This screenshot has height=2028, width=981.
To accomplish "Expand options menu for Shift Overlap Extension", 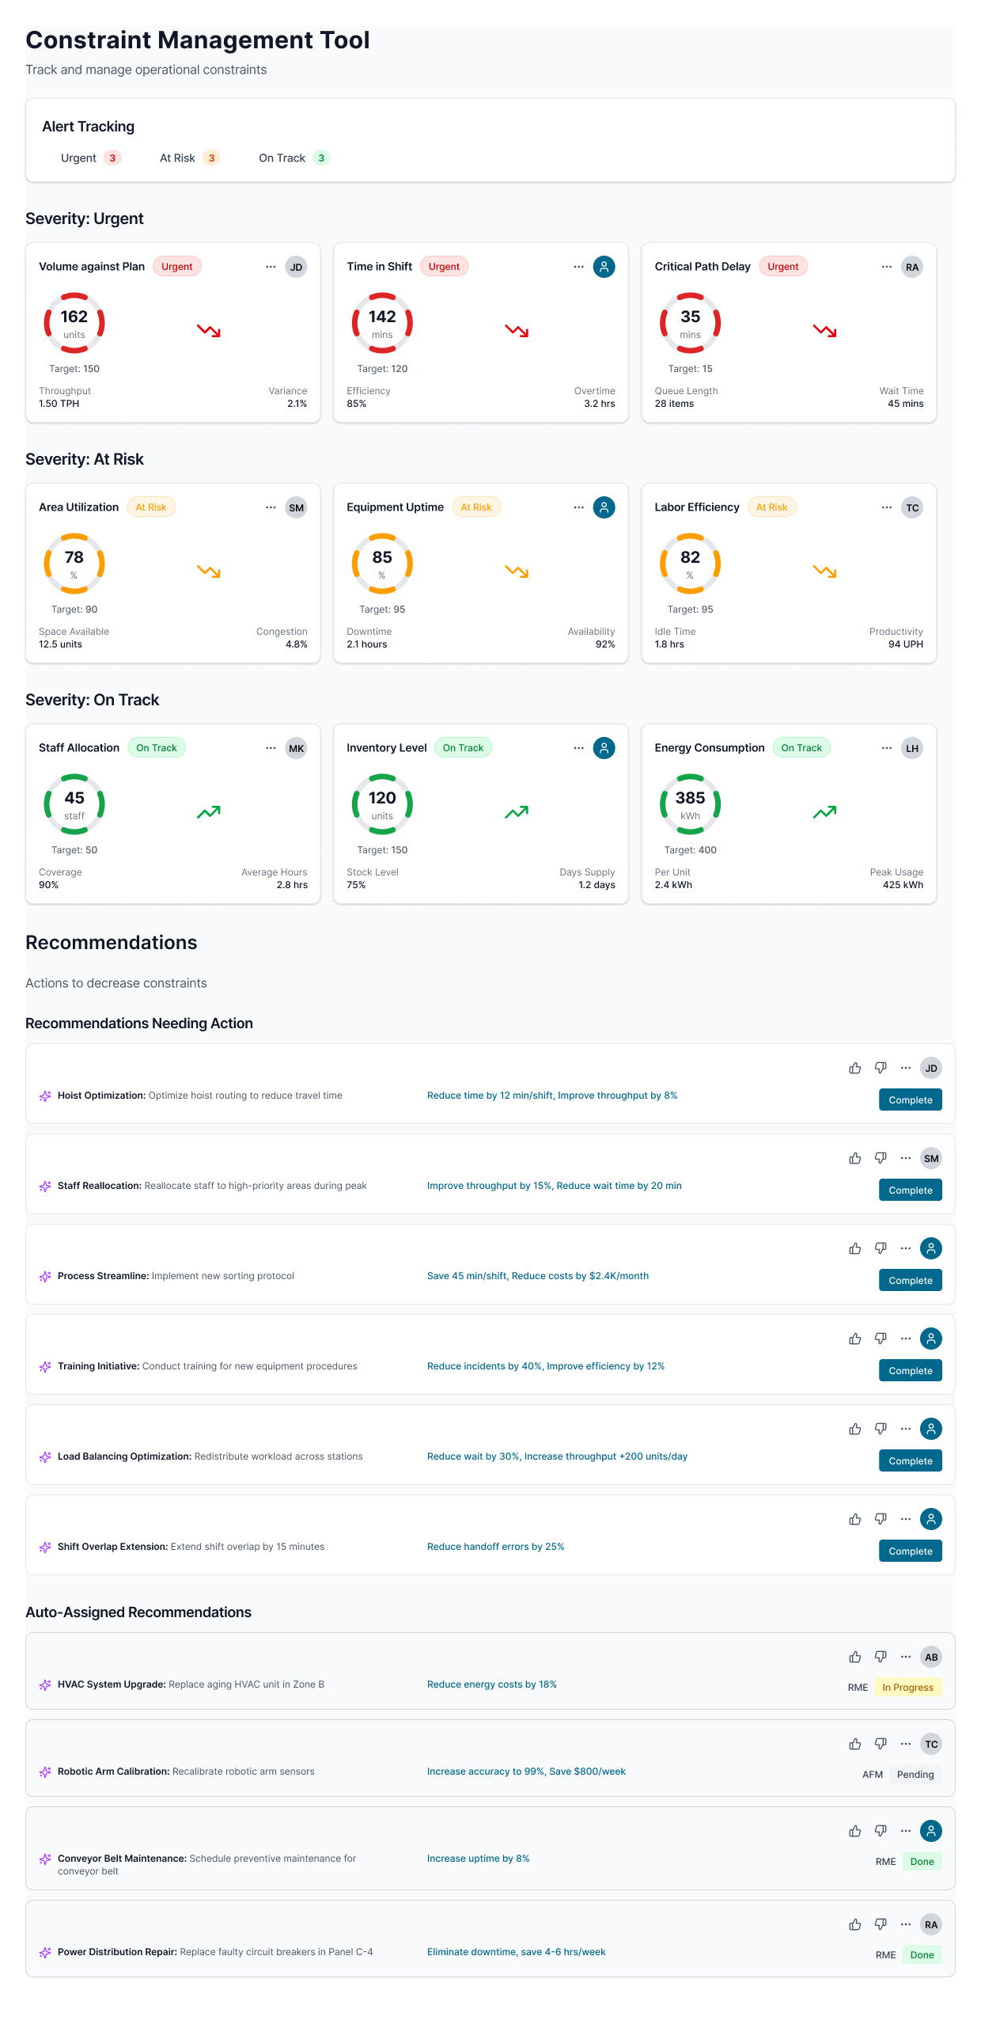I will [x=906, y=1519].
